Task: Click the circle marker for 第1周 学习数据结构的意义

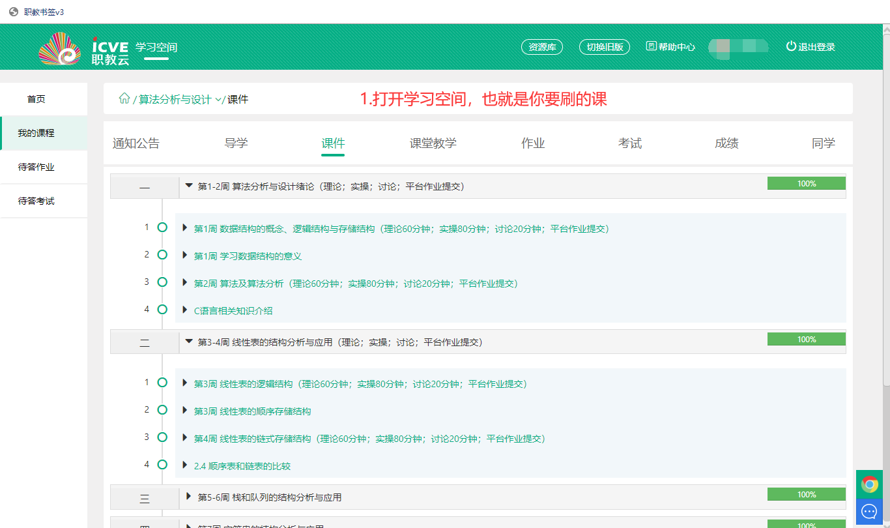Action: click(x=162, y=255)
